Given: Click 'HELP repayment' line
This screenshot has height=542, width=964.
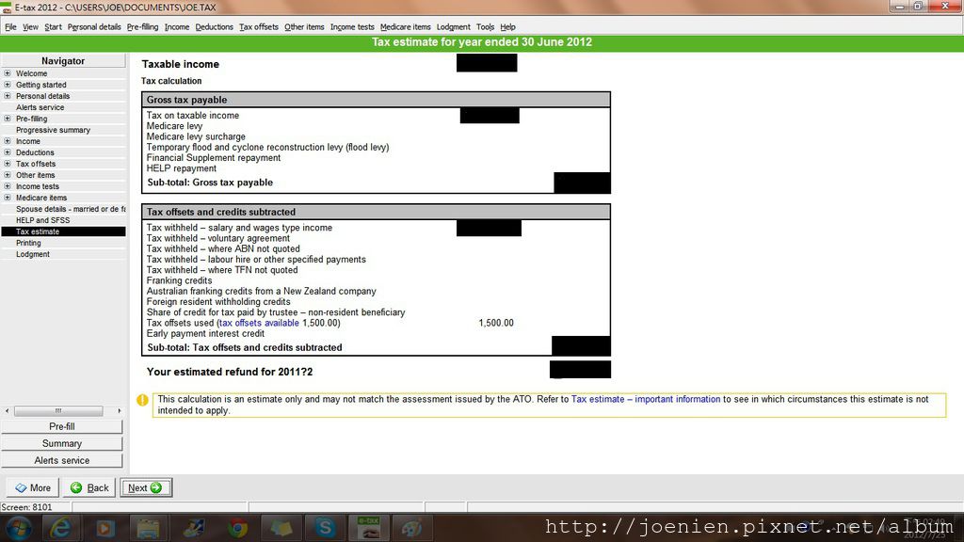Looking at the screenshot, I should [182, 168].
